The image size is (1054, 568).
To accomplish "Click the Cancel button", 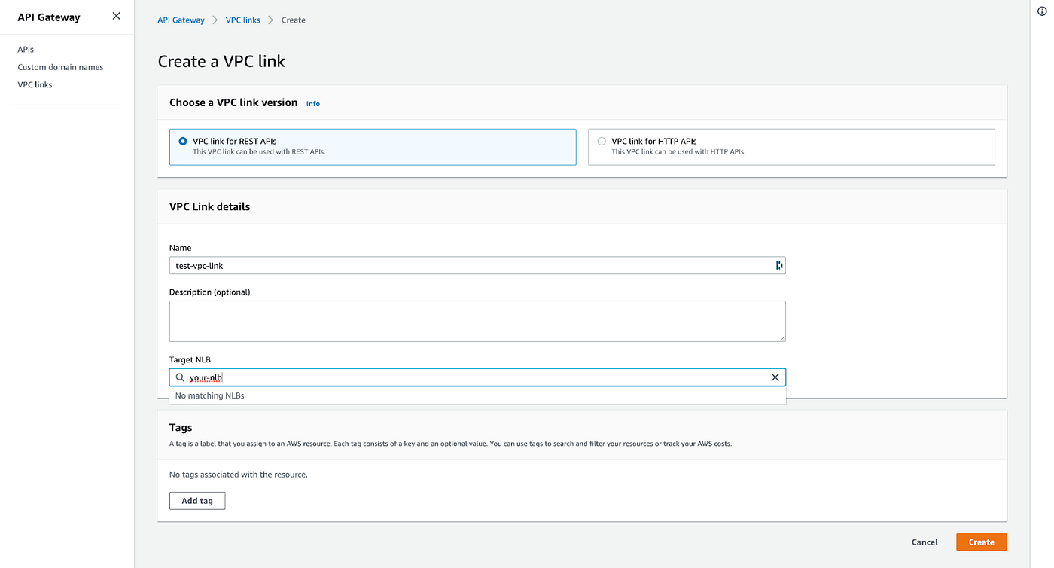I will pos(925,542).
